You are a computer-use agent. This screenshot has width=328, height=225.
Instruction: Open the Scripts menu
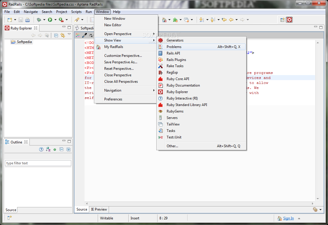point(76,12)
